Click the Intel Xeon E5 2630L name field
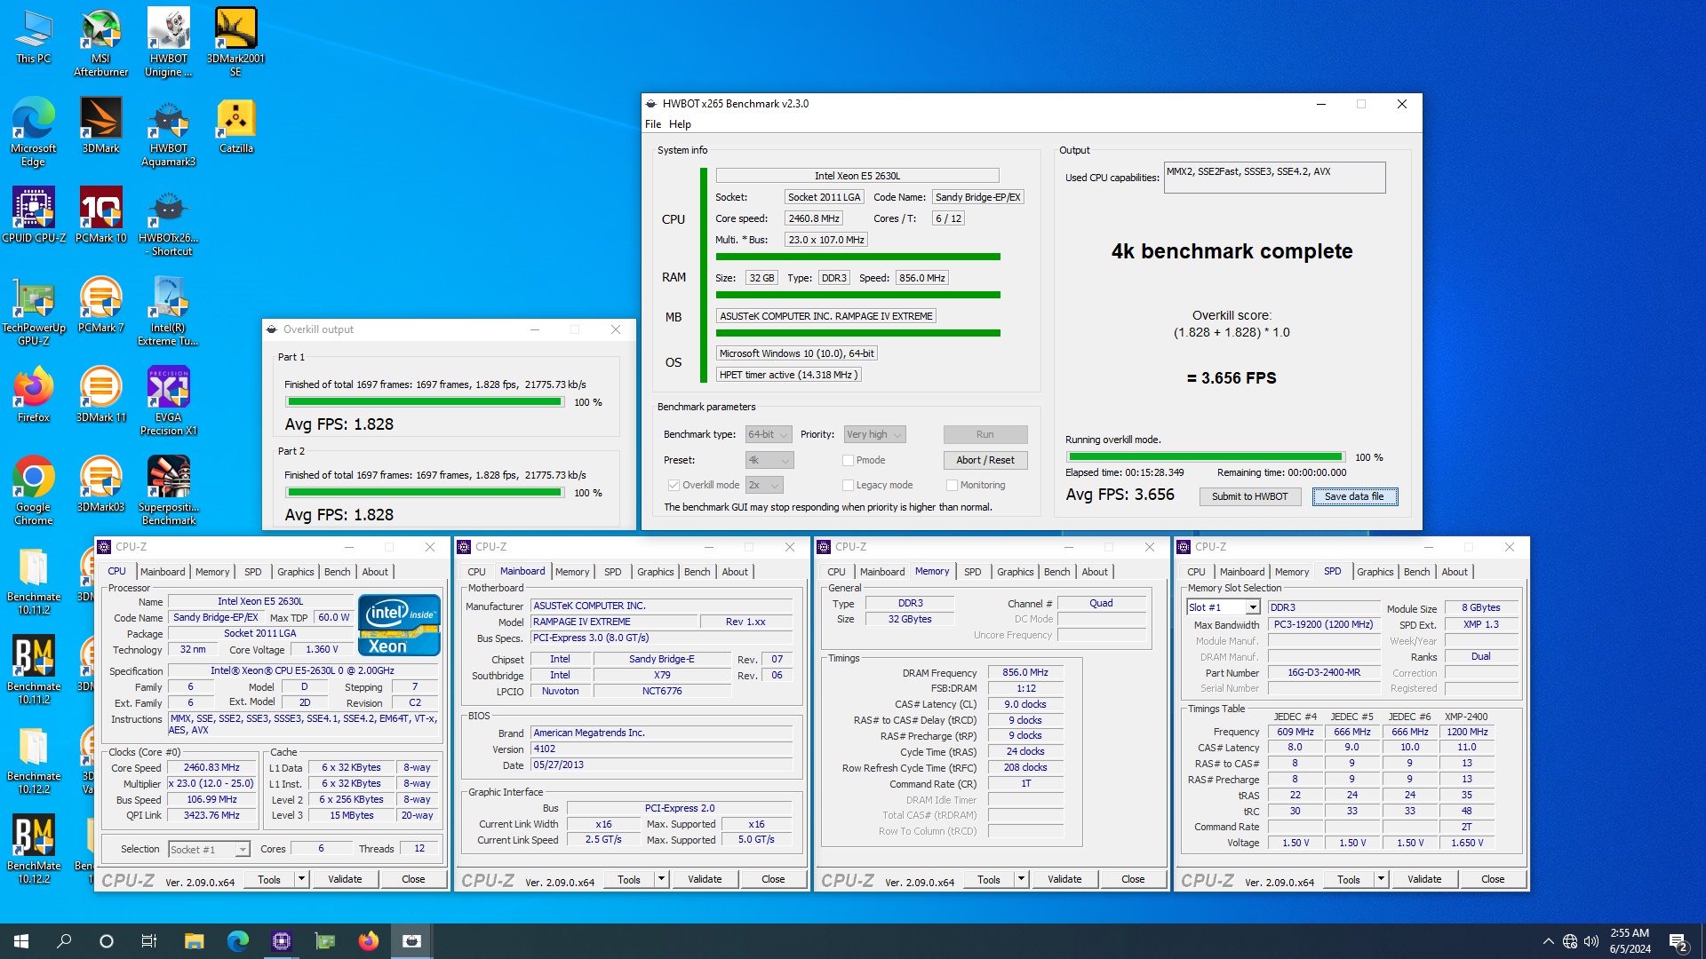This screenshot has height=959, width=1706. click(857, 176)
